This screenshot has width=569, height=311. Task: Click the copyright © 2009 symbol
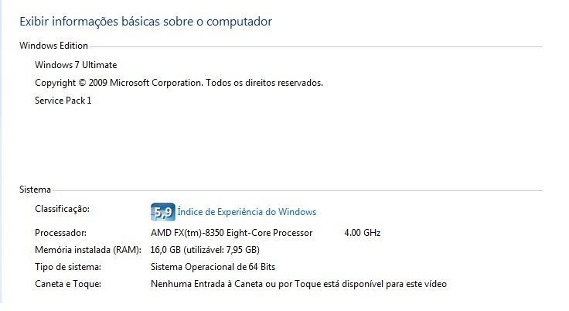83,83
